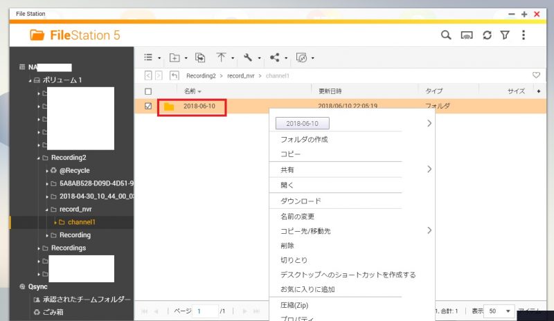Open the view mode dropdown arrow
554x321 pixels.
(x=159, y=58)
